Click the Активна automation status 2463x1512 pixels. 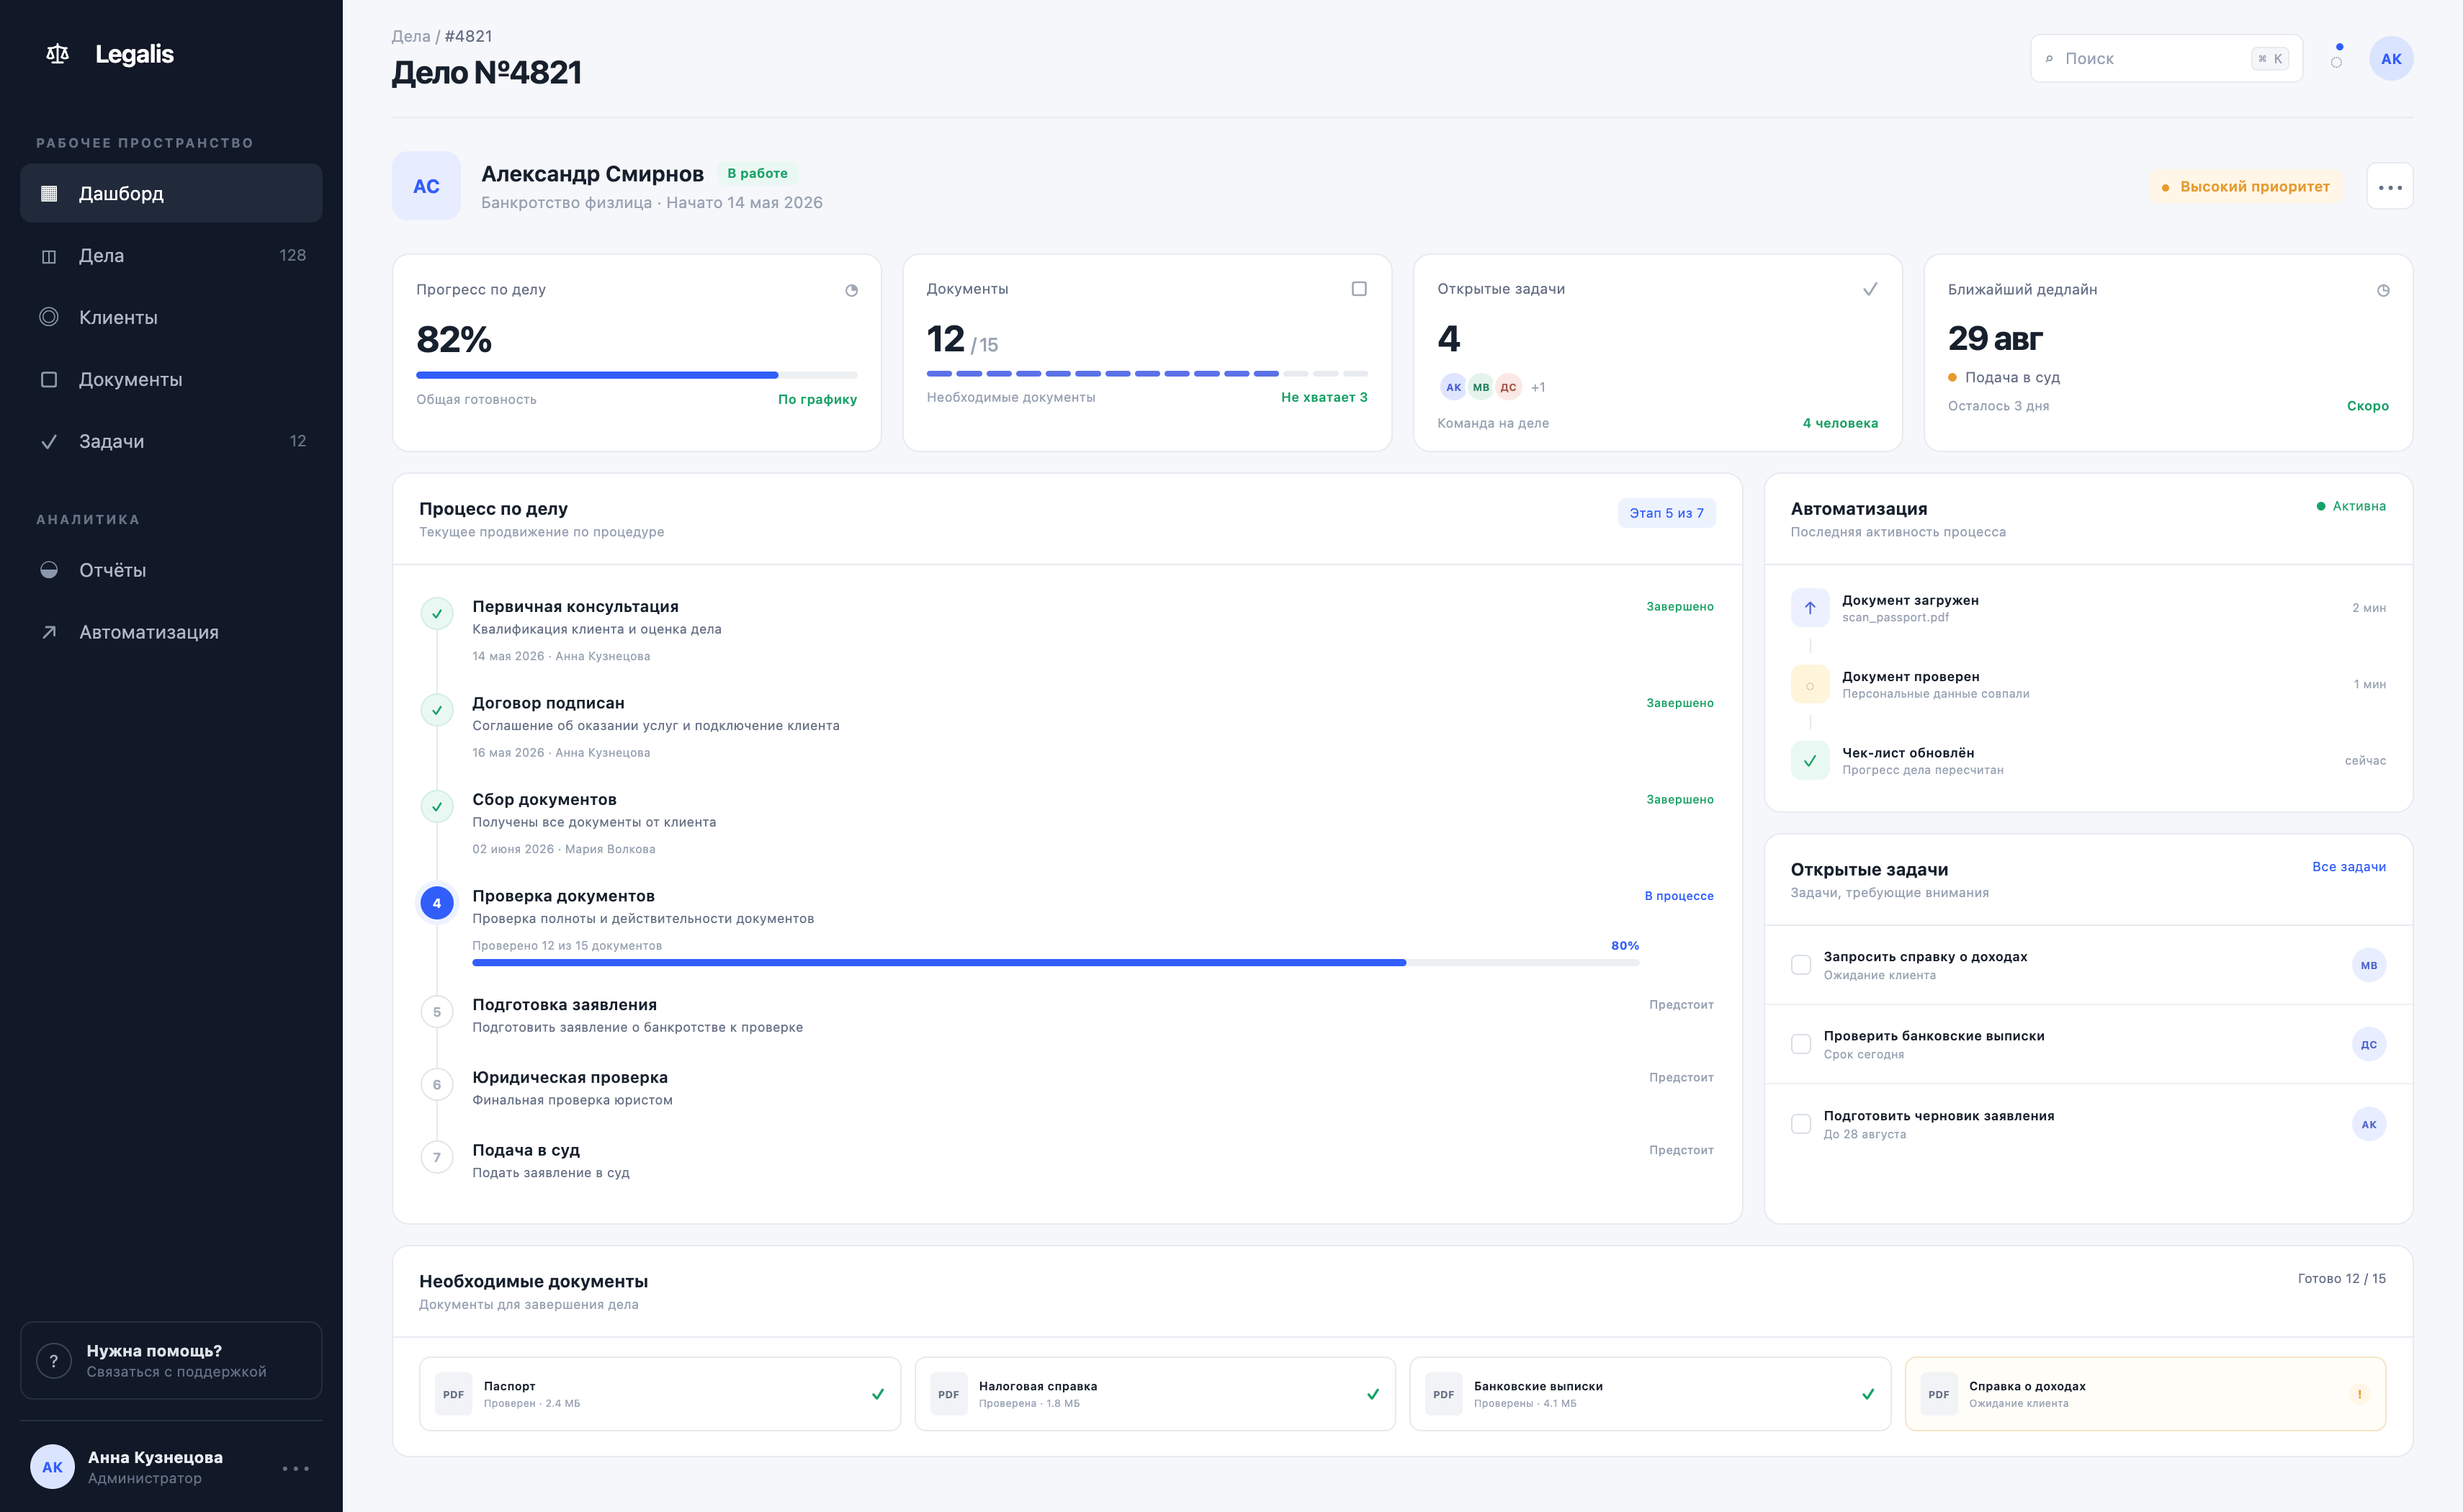pyautogui.click(x=2351, y=506)
